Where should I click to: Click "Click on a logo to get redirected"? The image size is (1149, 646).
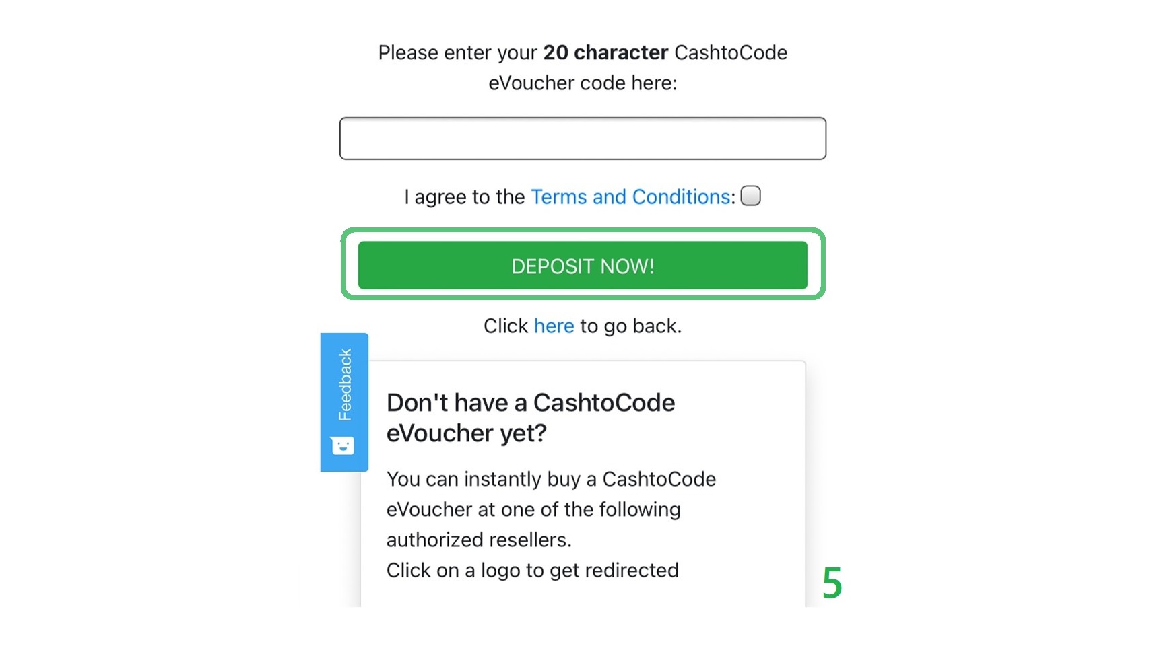[532, 571]
